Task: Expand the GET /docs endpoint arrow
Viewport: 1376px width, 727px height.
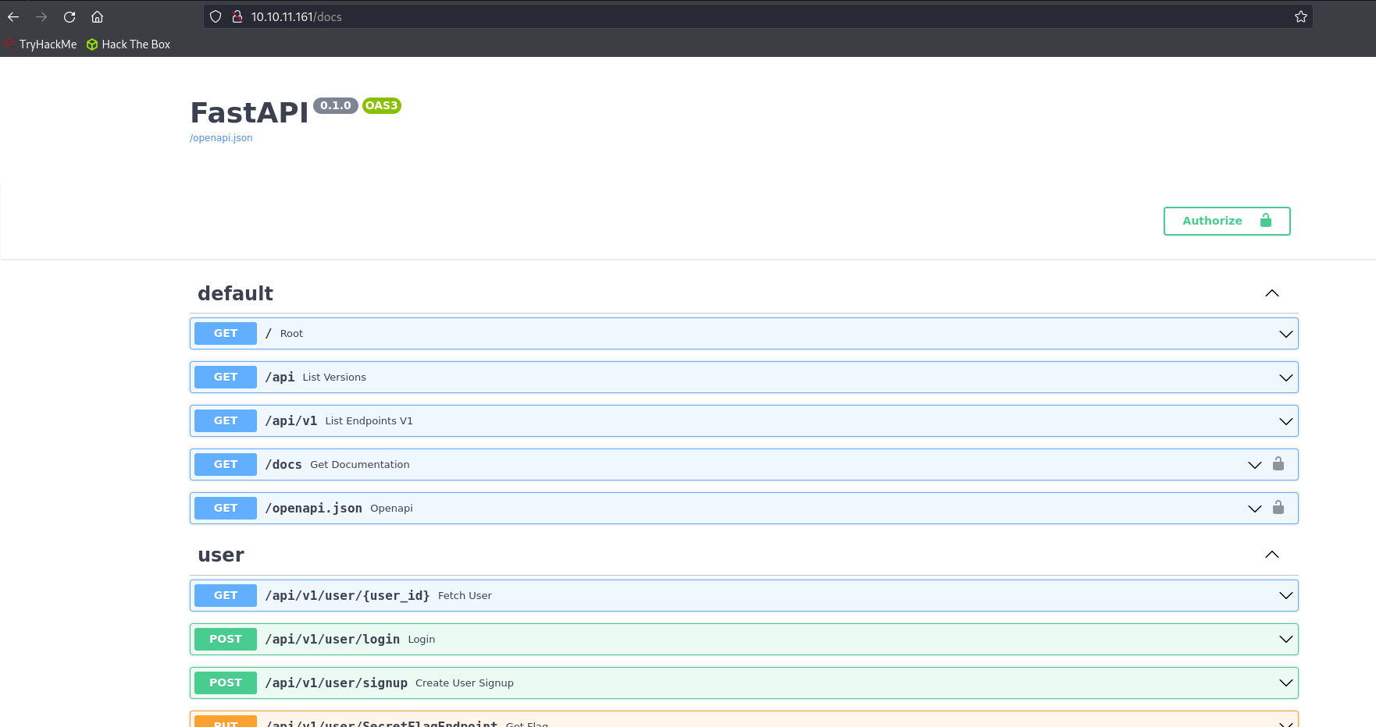Action: coord(1255,465)
